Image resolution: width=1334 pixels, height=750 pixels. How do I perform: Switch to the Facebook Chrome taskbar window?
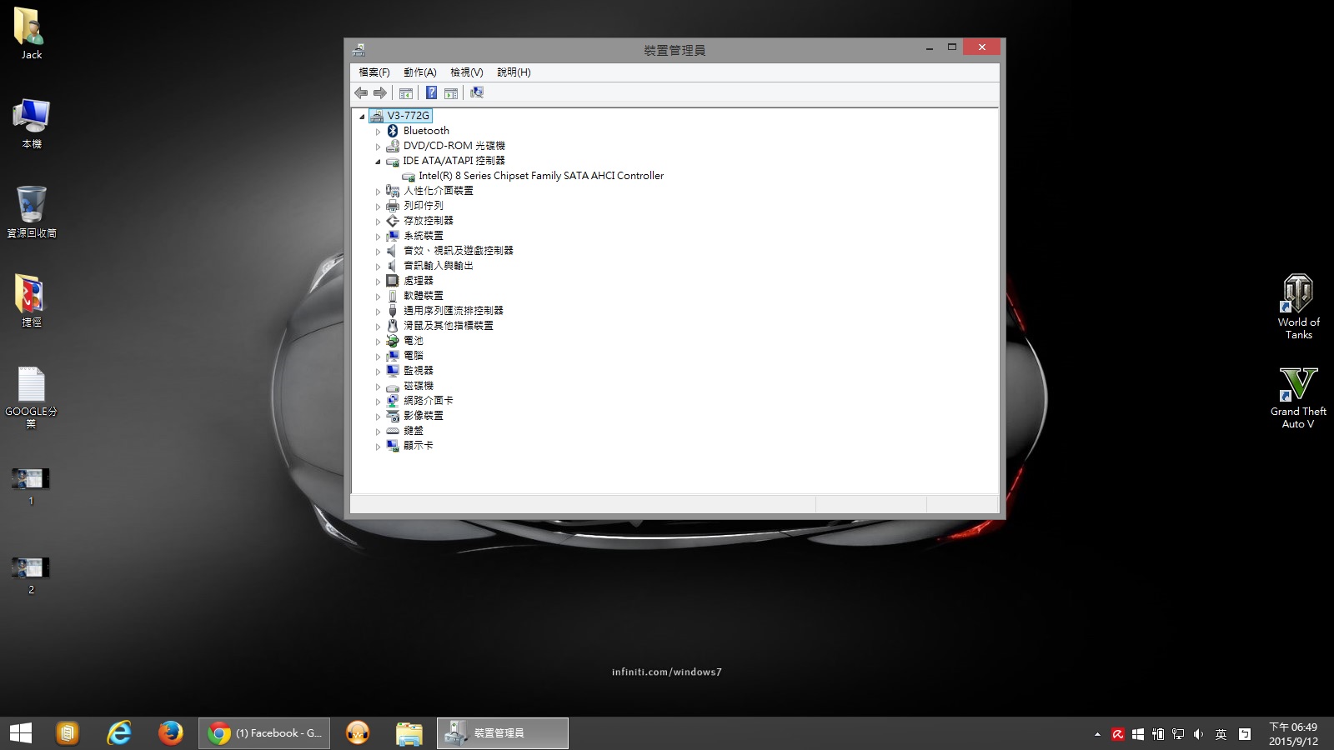point(264,733)
